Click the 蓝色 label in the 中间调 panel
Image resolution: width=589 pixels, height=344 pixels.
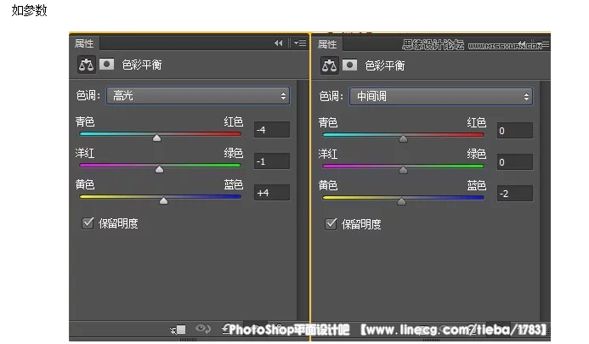click(x=476, y=185)
